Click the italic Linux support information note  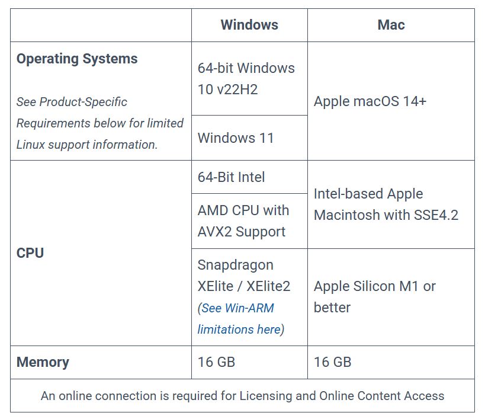click(99, 123)
